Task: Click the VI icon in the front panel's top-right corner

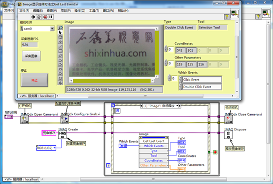Action: (x=235, y=14)
